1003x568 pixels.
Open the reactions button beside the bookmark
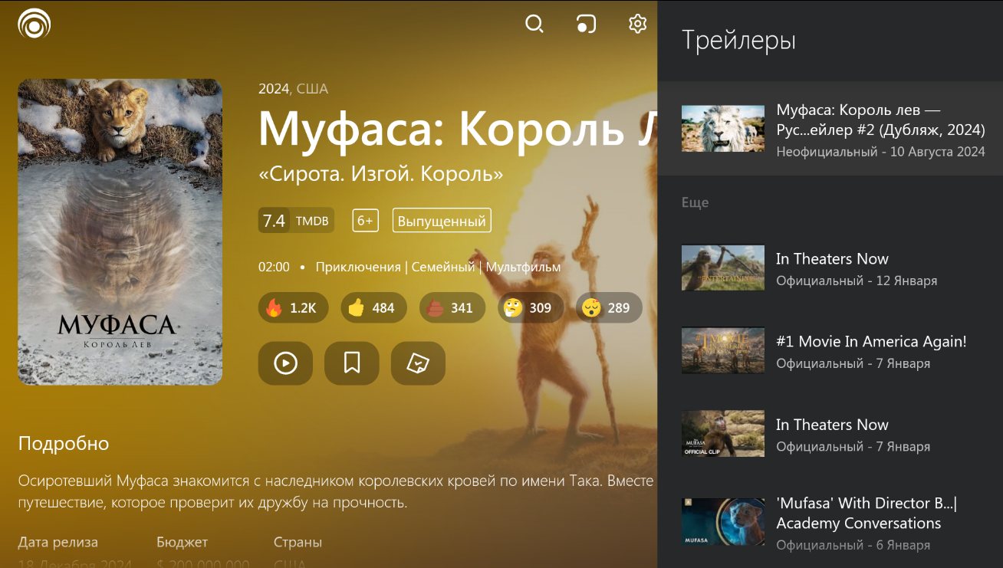tap(418, 363)
